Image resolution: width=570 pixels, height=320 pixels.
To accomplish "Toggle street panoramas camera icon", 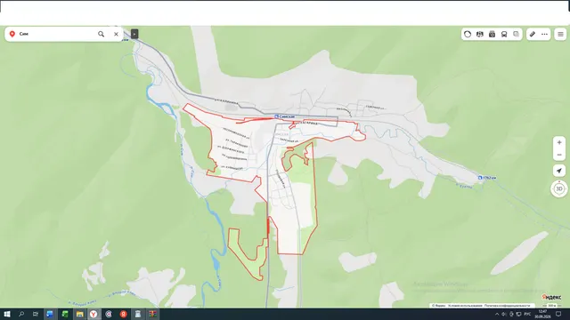I will coord(492,34).
